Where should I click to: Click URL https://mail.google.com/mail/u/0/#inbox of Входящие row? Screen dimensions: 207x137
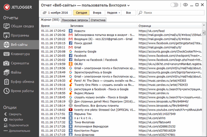[164, 39]
